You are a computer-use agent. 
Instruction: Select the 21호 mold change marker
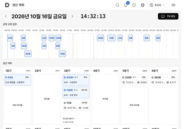(10, 38)
